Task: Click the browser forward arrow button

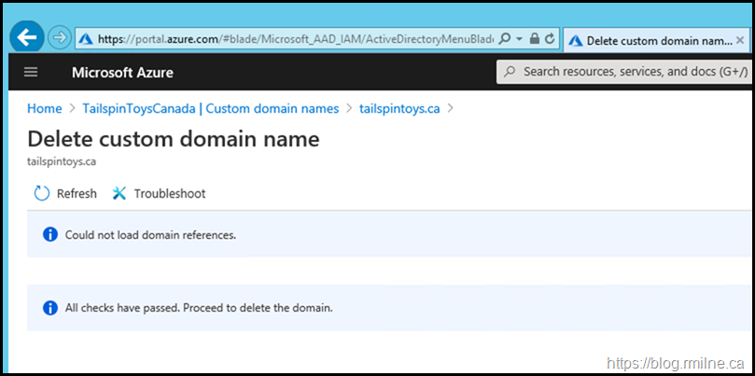Action: 58,39
